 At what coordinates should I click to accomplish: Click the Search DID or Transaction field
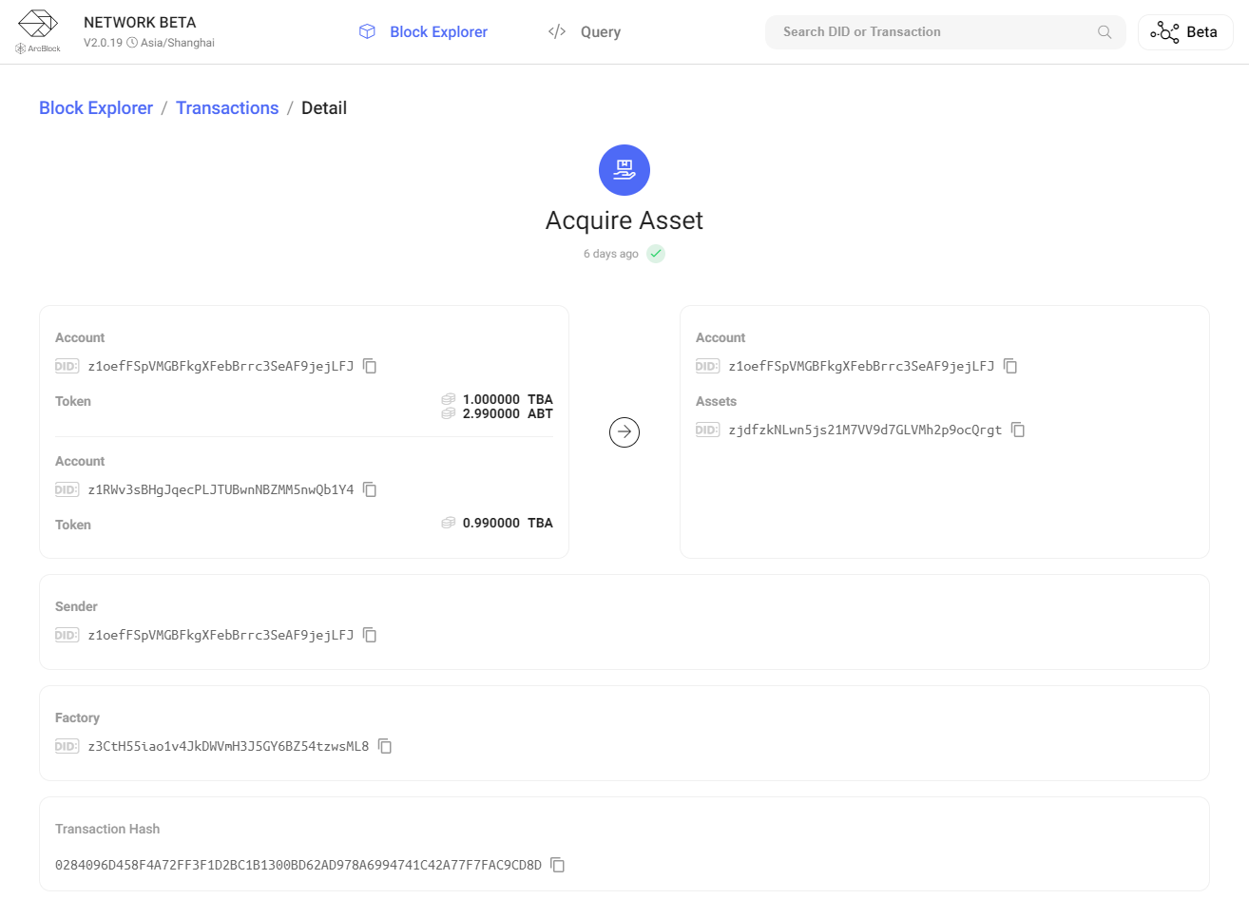pyautogui.click(x=932, y=32)
